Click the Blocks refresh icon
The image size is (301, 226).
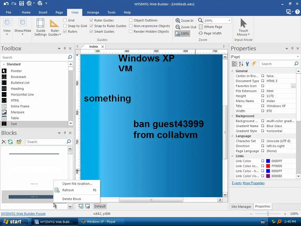coord(10,142)
